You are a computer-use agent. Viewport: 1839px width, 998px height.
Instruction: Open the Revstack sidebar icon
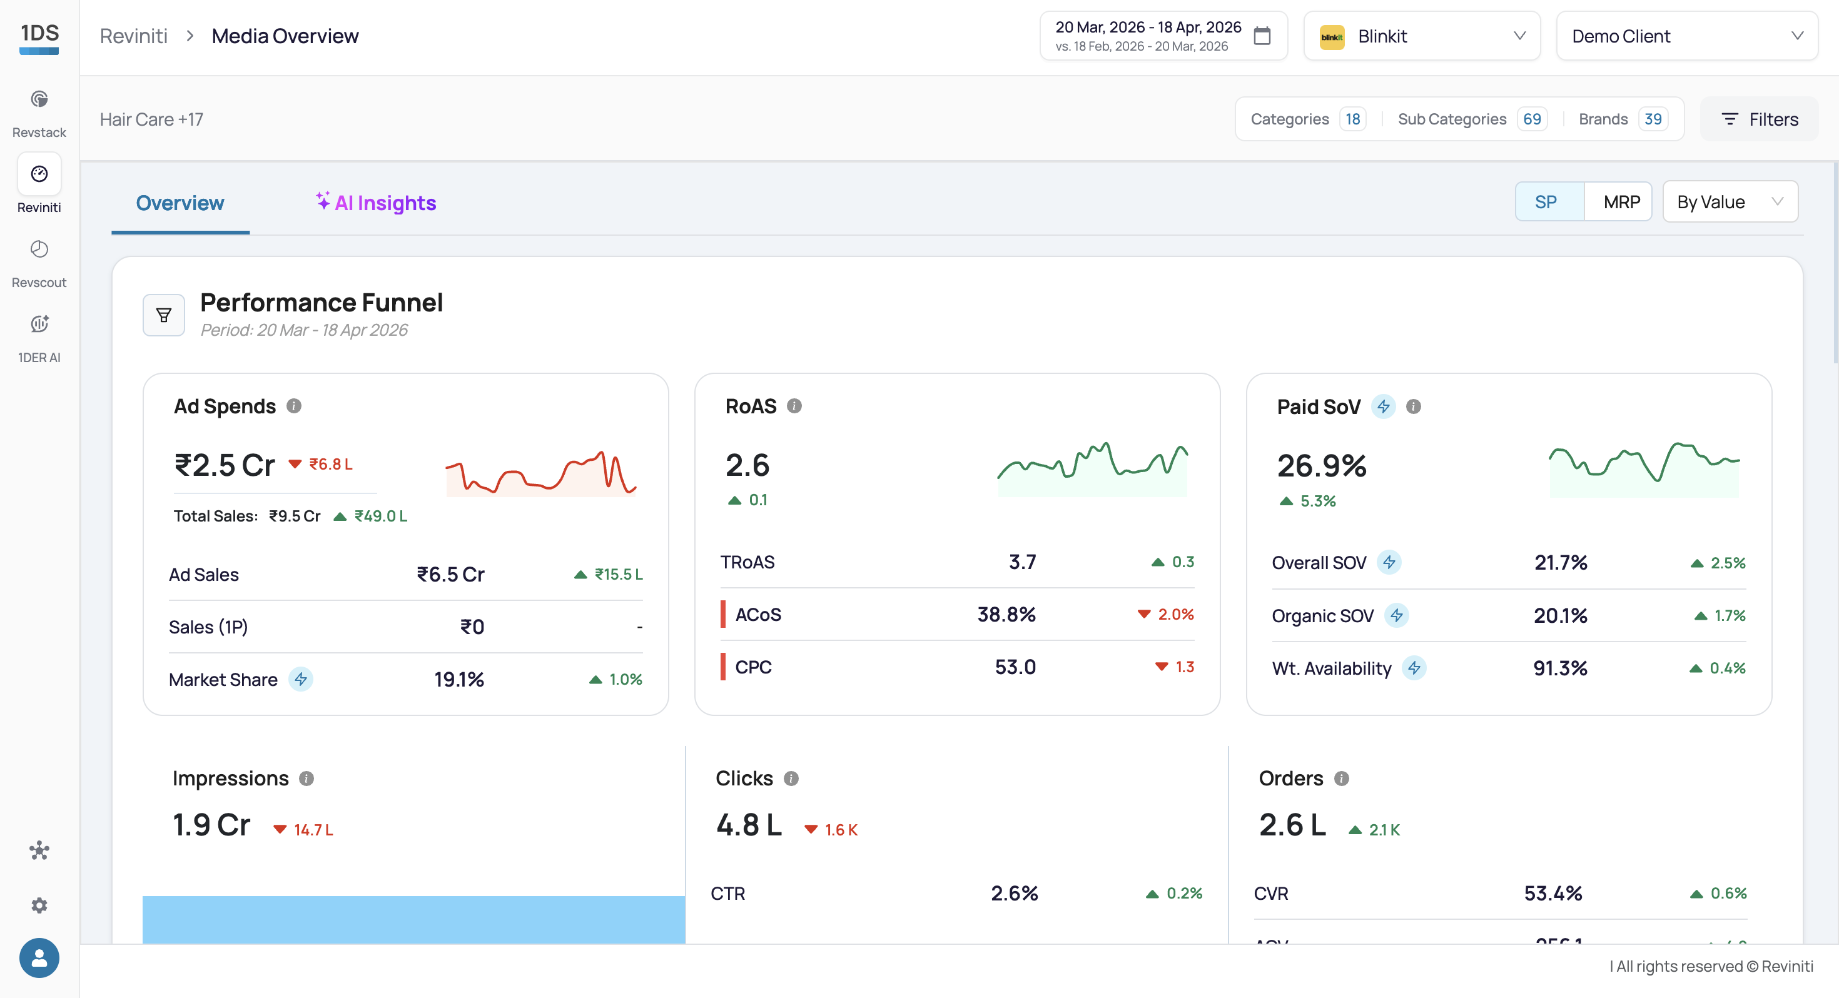(39, 100)
